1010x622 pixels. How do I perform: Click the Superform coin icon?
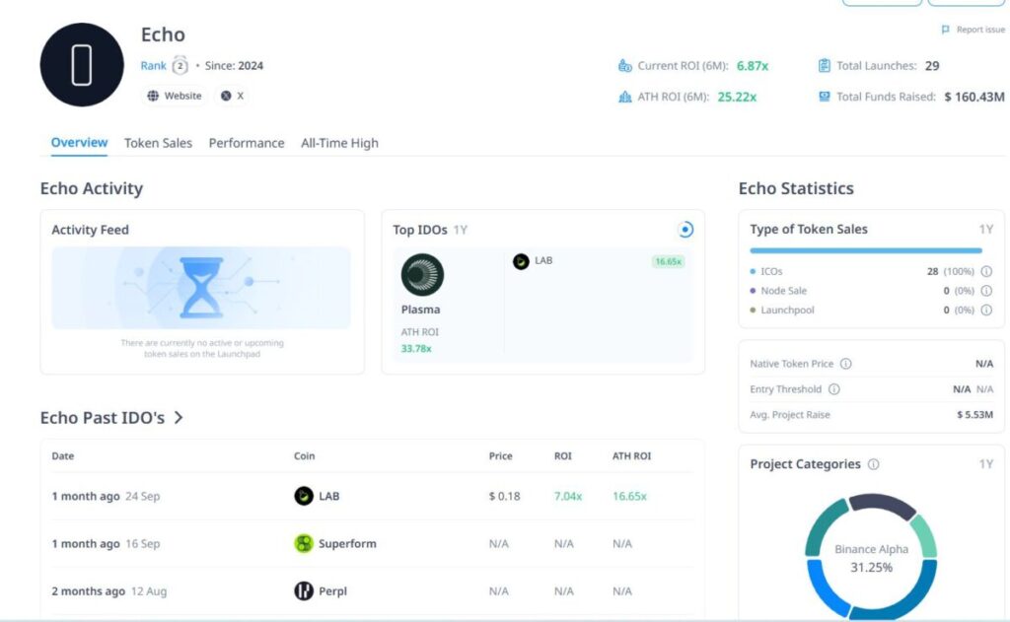[304, 543]
